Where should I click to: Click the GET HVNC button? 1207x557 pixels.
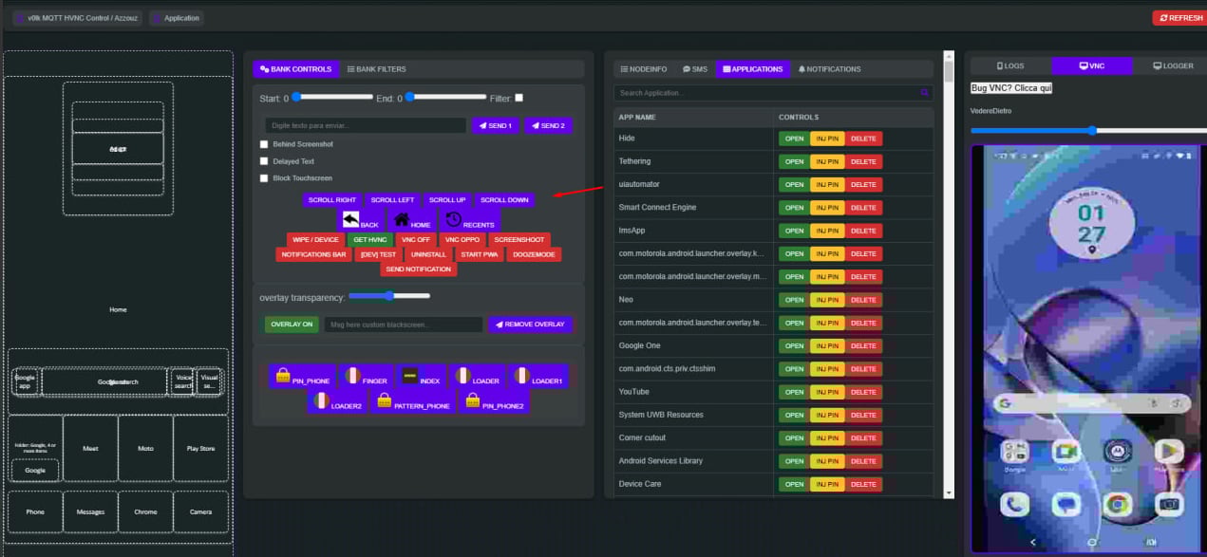click(x=370, y=239)
